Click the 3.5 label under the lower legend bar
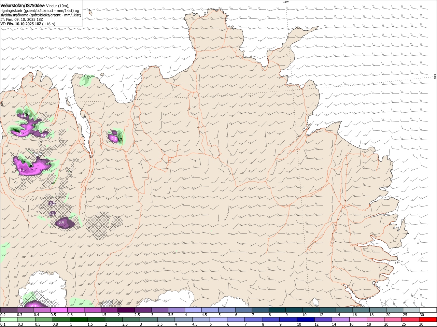The height and width of the screenshot is (327, 437). 160,324
